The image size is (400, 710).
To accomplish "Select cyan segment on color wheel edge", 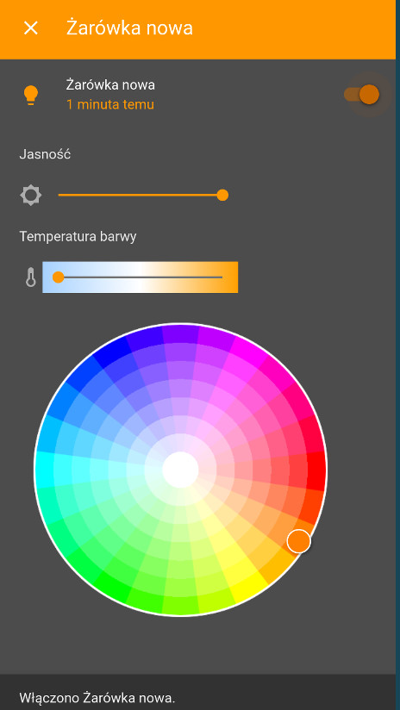I will pyautogui.click(x=44, y=470).
